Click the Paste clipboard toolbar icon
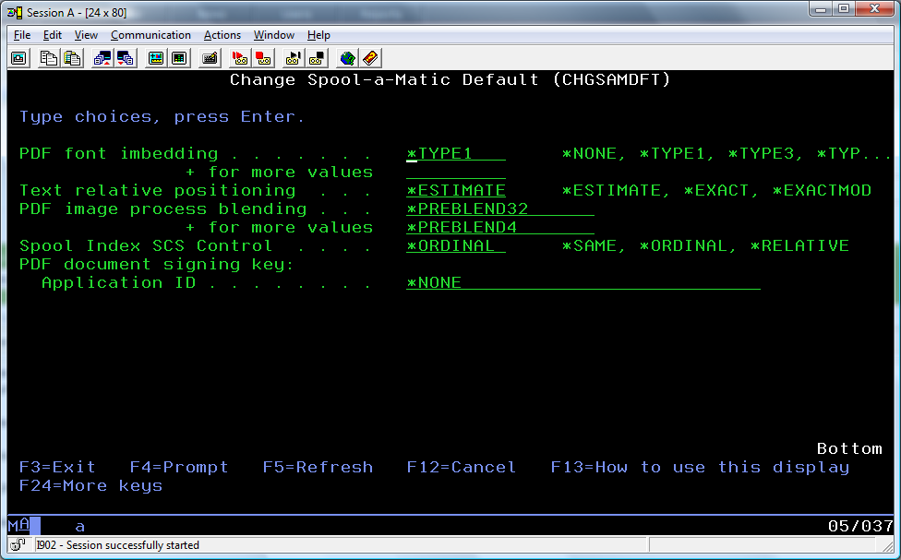The height and width of the screenshot is (560, 901). tap(71, 58)
